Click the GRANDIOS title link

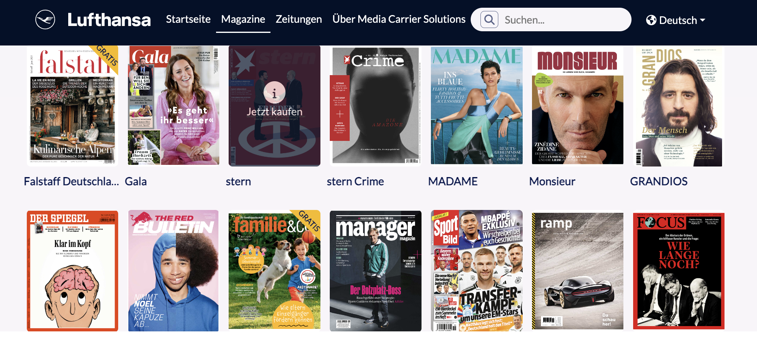click(659, 182)
